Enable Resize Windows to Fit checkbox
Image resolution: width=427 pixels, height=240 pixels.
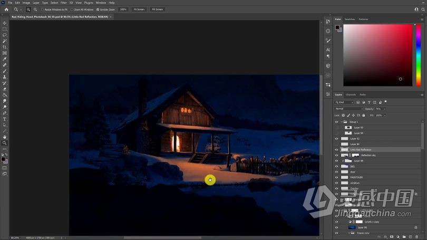(43, 9)
